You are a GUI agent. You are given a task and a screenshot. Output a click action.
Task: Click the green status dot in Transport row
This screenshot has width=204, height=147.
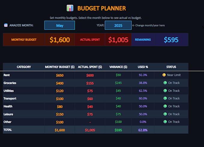click(x=165, y=98)
